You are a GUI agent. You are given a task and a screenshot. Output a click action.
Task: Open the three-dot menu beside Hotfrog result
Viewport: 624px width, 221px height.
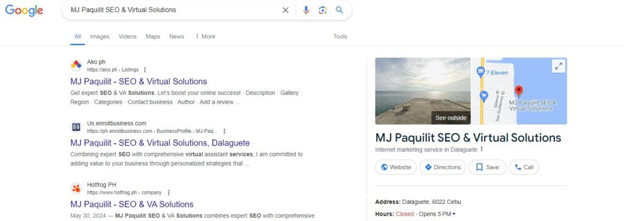point(169,192)
